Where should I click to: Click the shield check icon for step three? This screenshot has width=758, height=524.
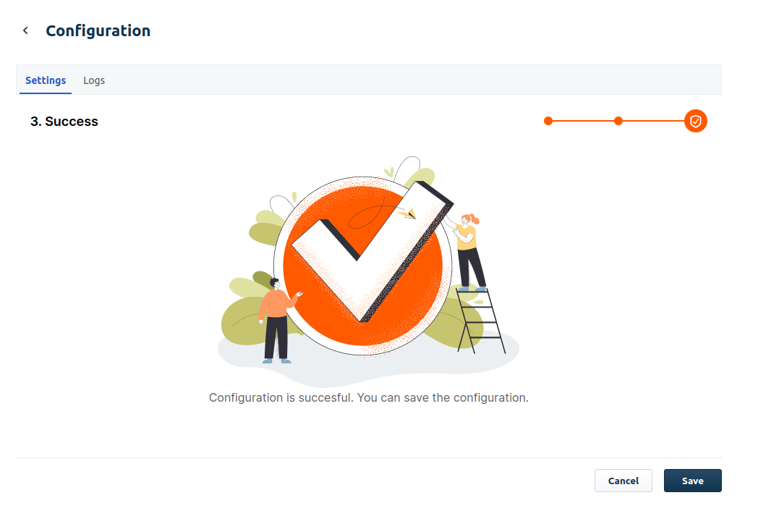[695, 121]
